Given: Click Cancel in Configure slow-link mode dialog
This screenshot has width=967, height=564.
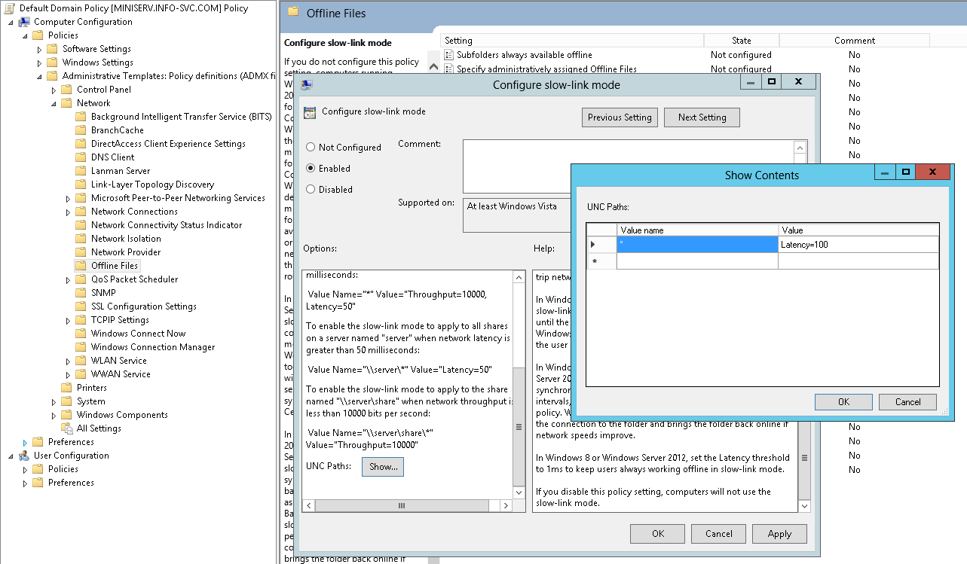Looking at the screenshot, I should point(718,534).
